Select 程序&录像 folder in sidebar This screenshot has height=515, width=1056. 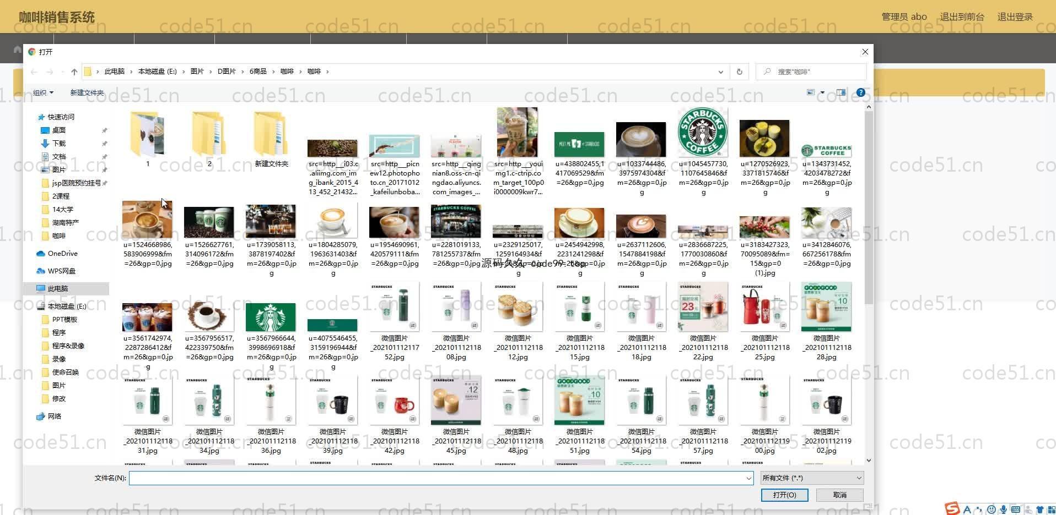tap(68, 346)
